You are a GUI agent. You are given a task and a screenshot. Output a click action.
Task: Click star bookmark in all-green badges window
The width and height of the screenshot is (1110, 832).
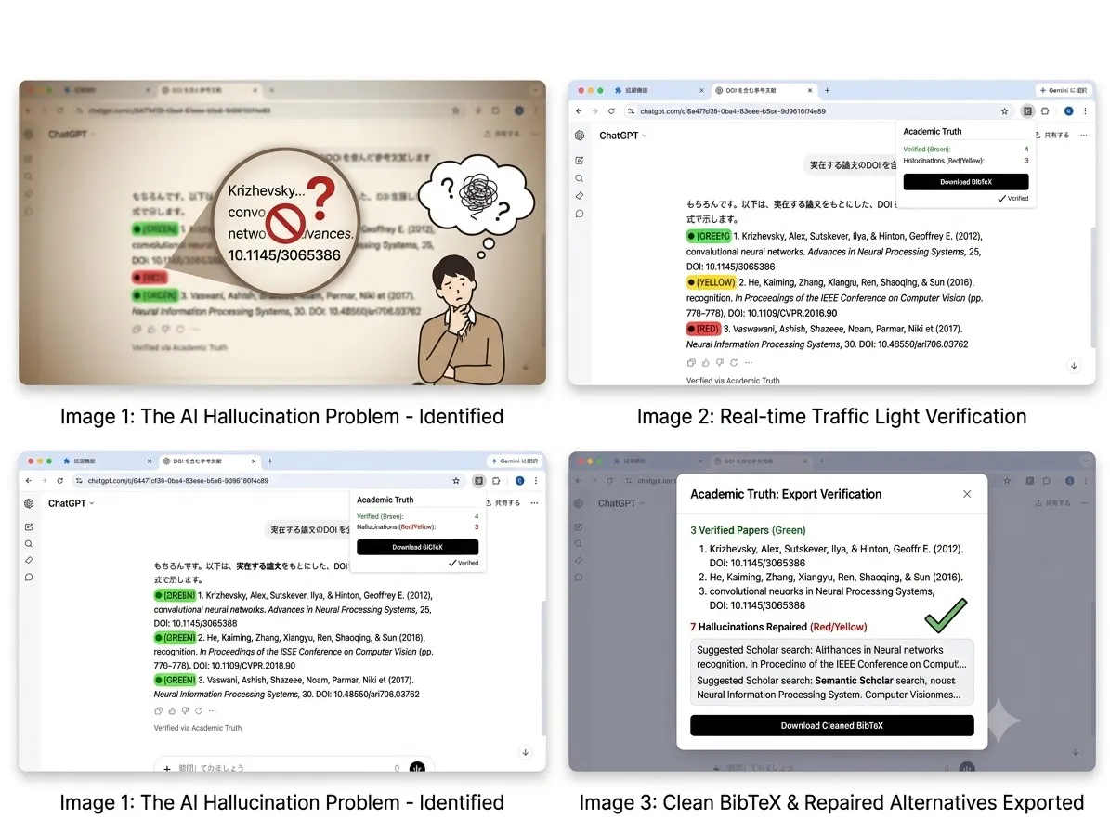456,480
